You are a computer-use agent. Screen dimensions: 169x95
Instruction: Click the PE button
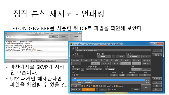point(76,64)
